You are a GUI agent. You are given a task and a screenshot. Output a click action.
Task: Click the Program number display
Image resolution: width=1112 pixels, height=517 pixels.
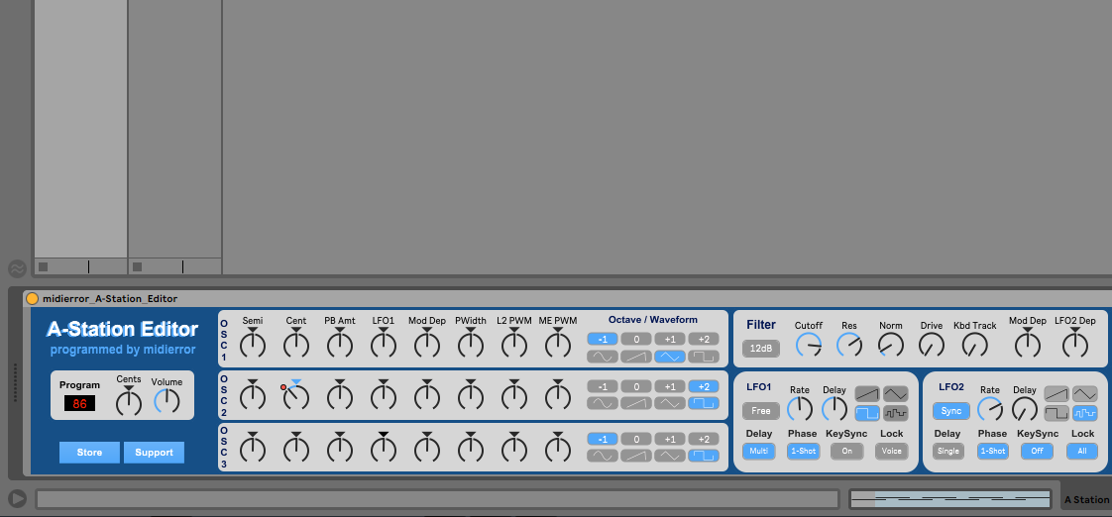[x=79, y=404]
